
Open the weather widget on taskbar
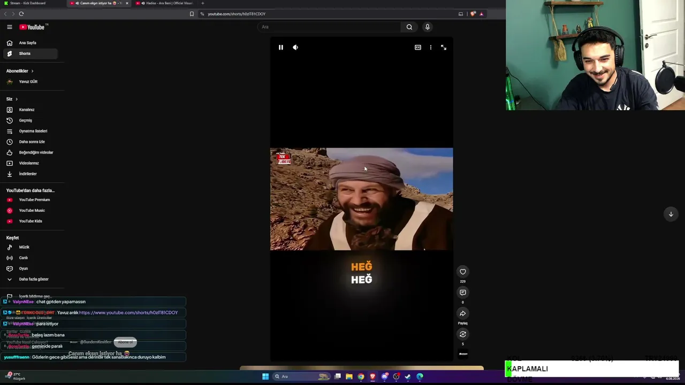(15, 376)
